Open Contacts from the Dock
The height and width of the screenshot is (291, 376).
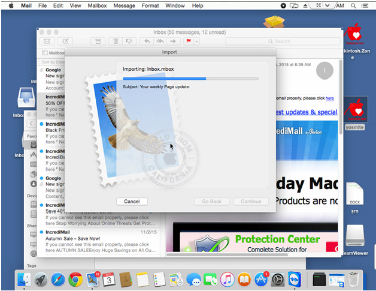(126, 280)
